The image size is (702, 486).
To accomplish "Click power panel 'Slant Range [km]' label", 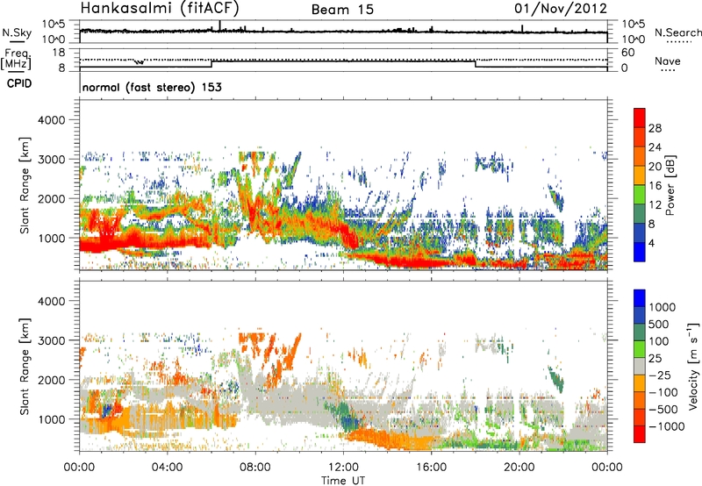I will point(25,185).
